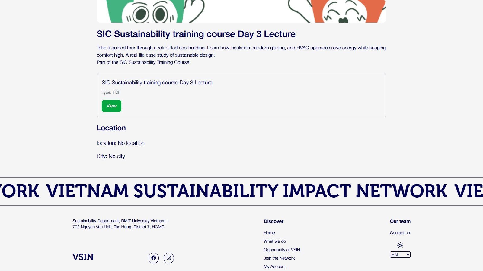Click the large bold Day 3 Lecture page heading
The width and height of the screenshot is (483, 271).
pos(196,34)
